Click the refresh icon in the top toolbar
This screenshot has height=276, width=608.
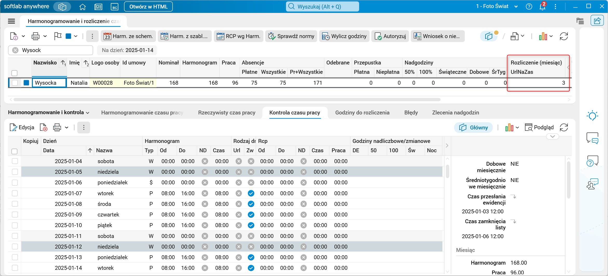[564, 36]
